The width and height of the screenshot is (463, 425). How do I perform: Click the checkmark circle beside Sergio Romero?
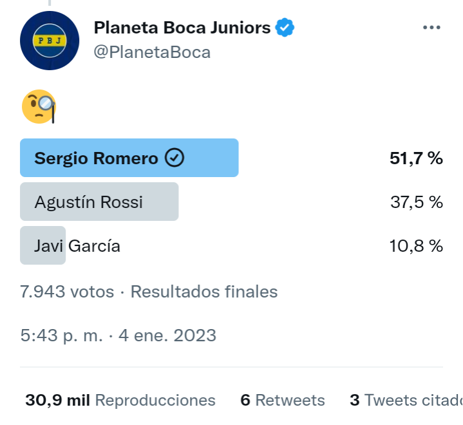click(x=175, y=158)
